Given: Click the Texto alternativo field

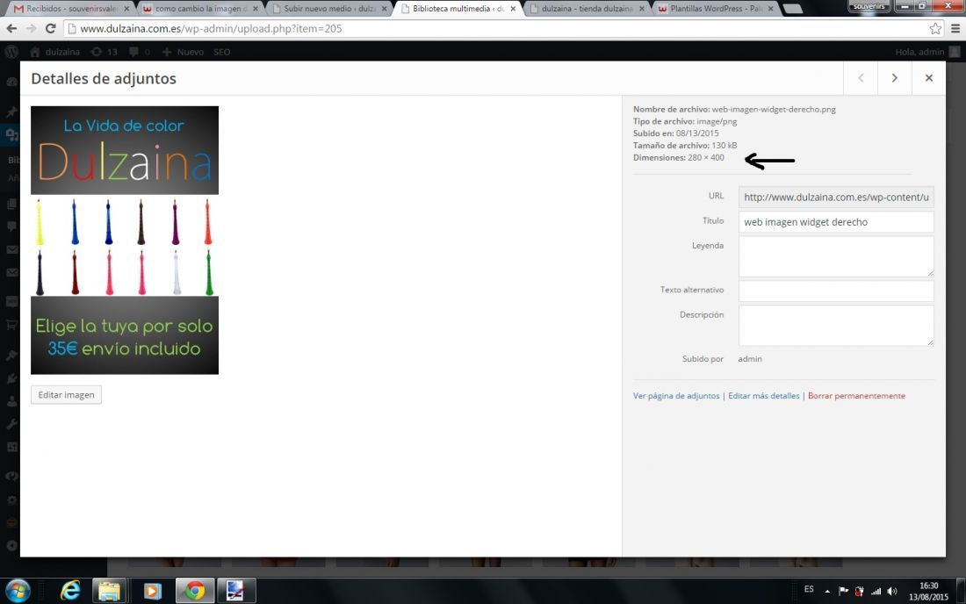Looking at the screenshot, I should 836,291.
